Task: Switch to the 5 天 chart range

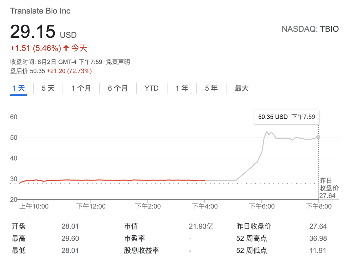Action: (48, 88)
